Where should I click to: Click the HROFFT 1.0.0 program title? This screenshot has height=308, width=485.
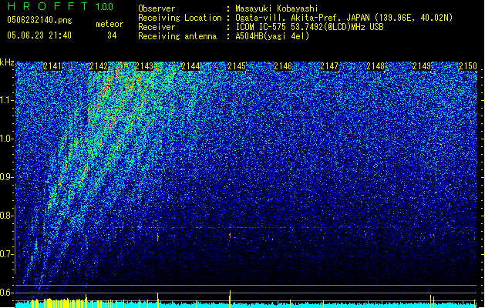[x=60, y=6]
